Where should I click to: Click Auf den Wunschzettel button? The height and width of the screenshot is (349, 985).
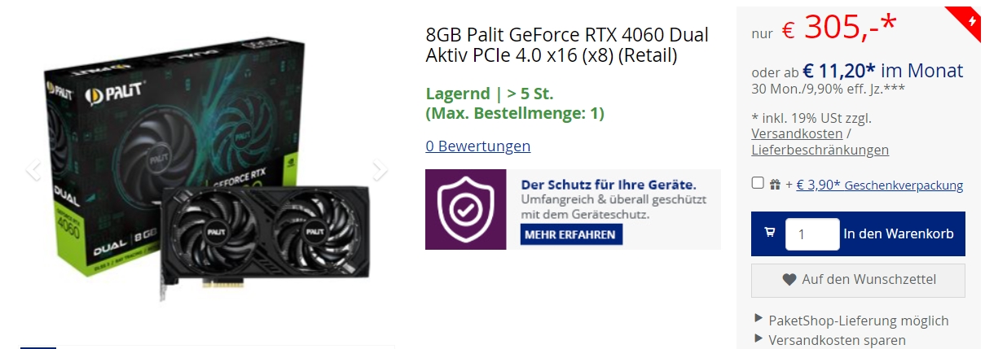858,280
